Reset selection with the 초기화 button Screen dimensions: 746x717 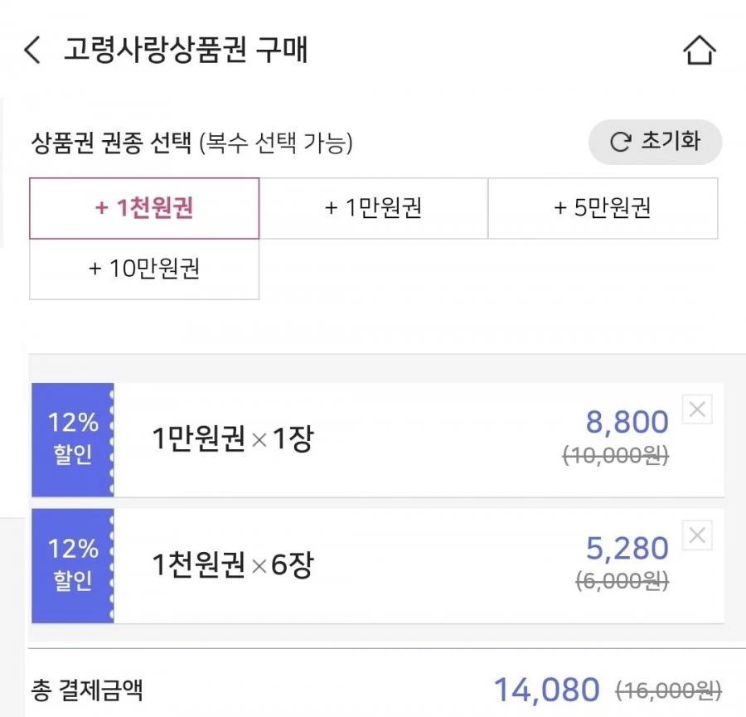[x=655, y=142]
